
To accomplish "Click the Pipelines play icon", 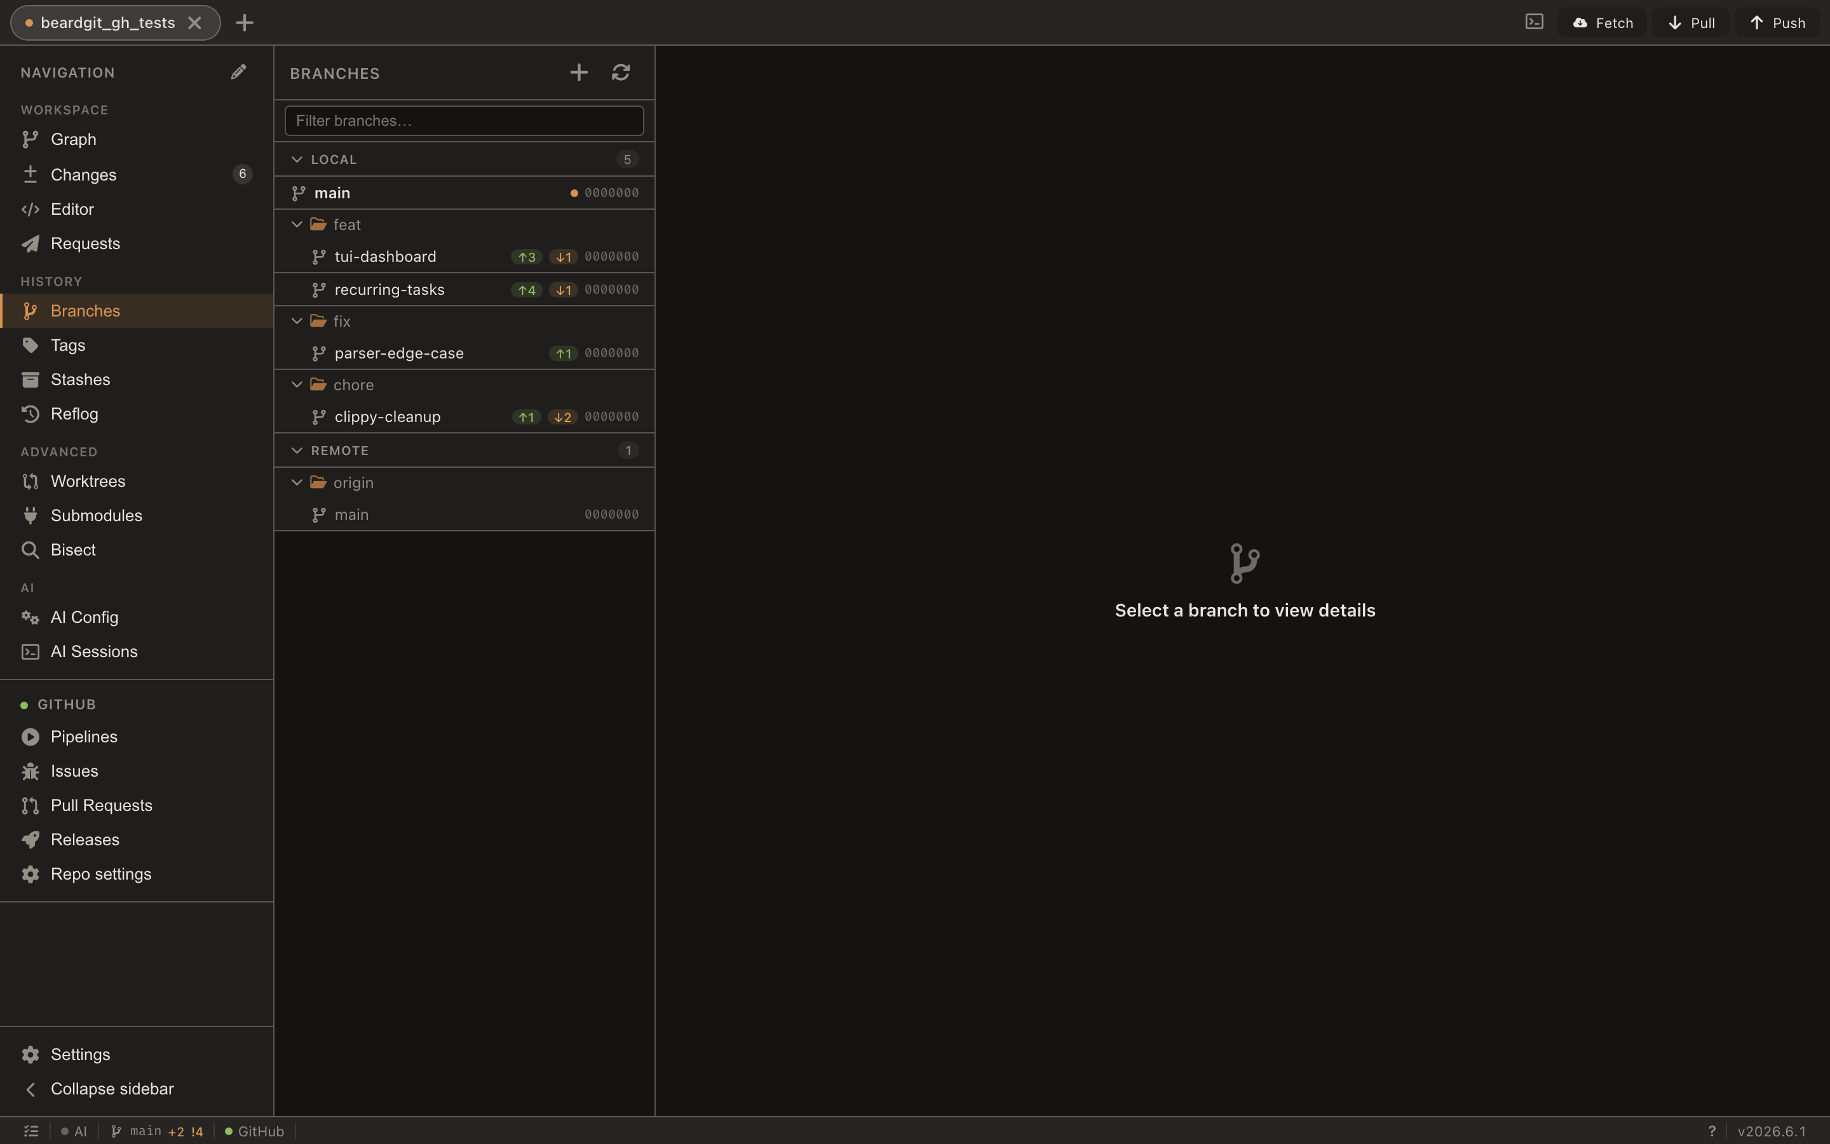I will pyautogui.click(x=30, y=737).
